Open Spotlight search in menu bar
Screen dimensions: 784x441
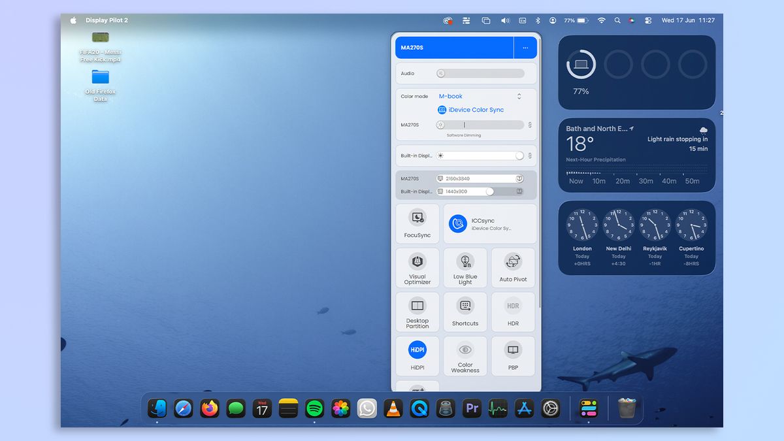pos(617,20)
